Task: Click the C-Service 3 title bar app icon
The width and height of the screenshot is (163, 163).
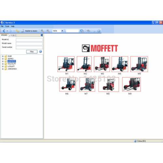Action: coord(2,22)
